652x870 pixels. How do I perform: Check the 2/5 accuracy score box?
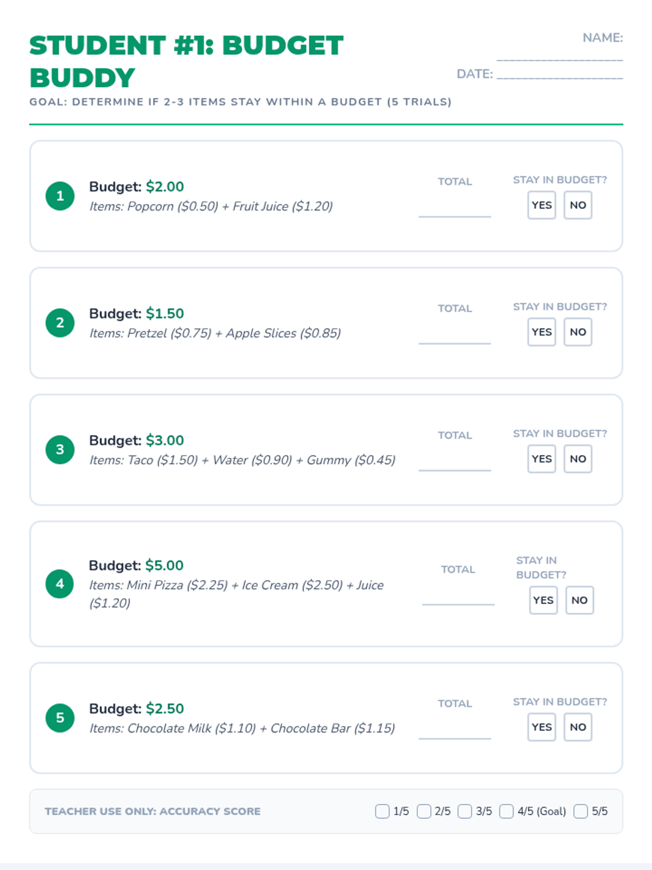pos(424,811)
